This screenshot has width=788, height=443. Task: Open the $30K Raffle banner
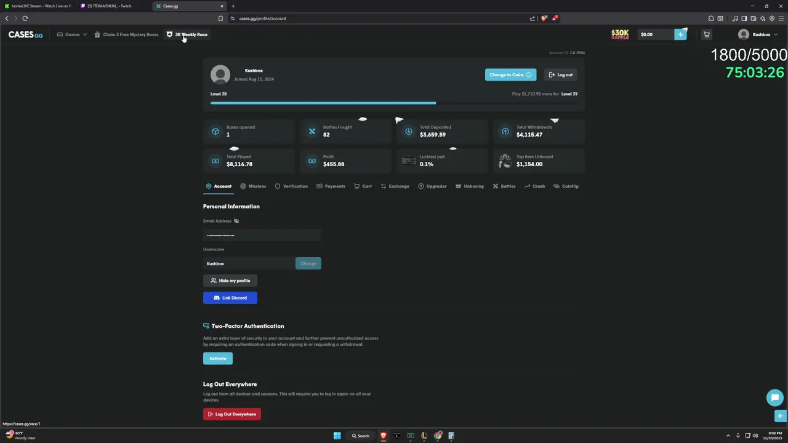pos(620,34)
